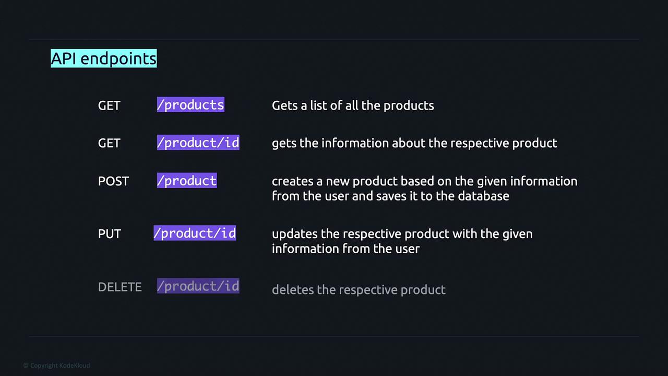Click the dimmed DELETE method label
Screen dimensions: 668x376
click(x=120, y=287)
